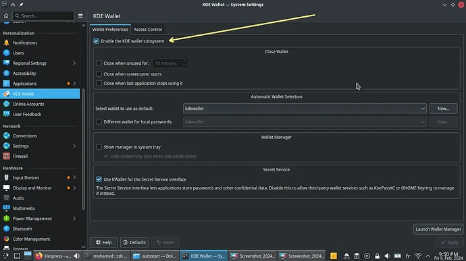The image size is (466, 261).
Task: Expand Display and Monitor submenu arrow
Action: coord(74,188)
